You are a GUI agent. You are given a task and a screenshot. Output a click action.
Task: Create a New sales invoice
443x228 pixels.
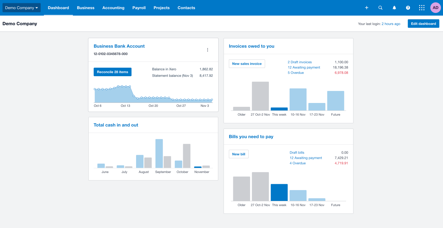pyautogui.click(x=247, y=64)
